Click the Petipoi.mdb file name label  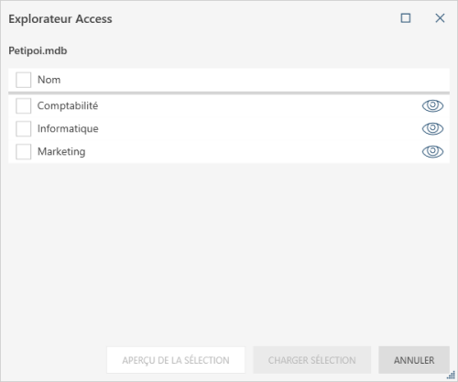[38, 50]
